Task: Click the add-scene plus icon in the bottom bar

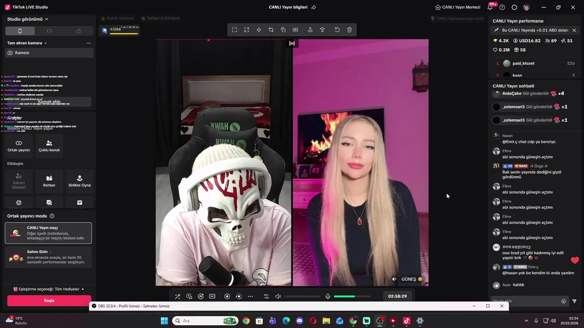Action: click(x=212, y=296)
